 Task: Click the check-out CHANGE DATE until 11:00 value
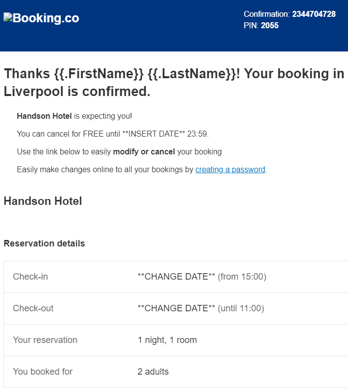point(201,308)
